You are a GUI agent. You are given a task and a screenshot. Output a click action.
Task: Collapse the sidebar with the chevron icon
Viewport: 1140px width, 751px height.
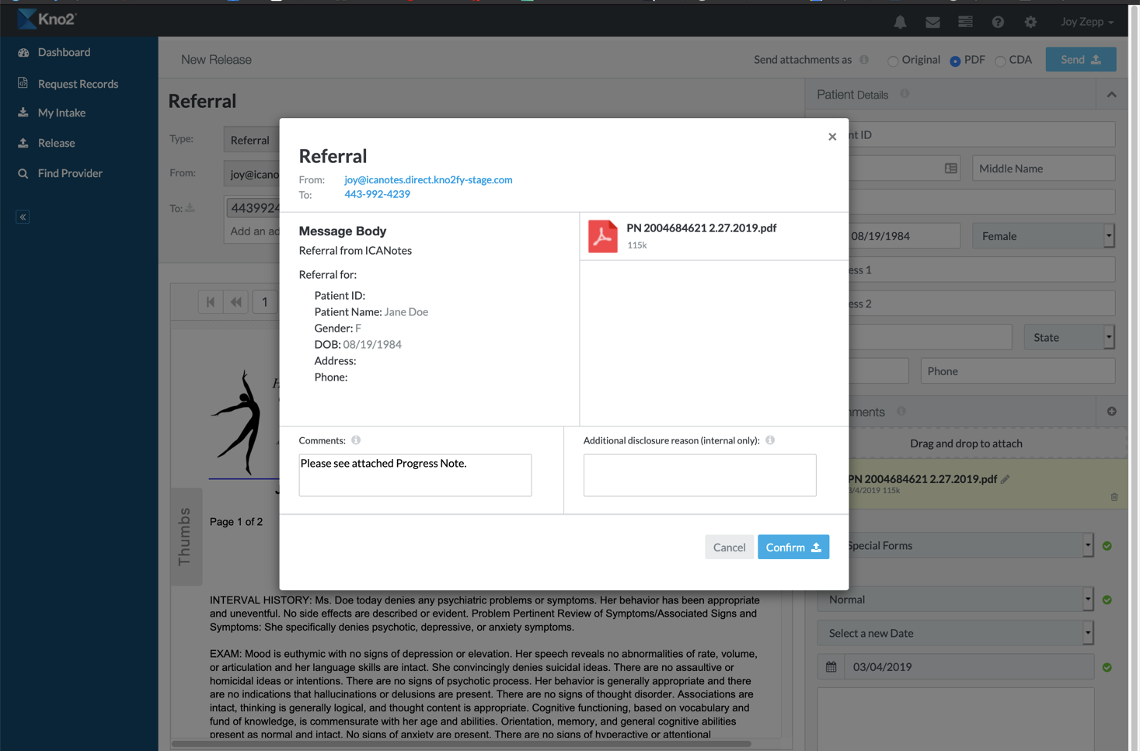click(23, 217)
